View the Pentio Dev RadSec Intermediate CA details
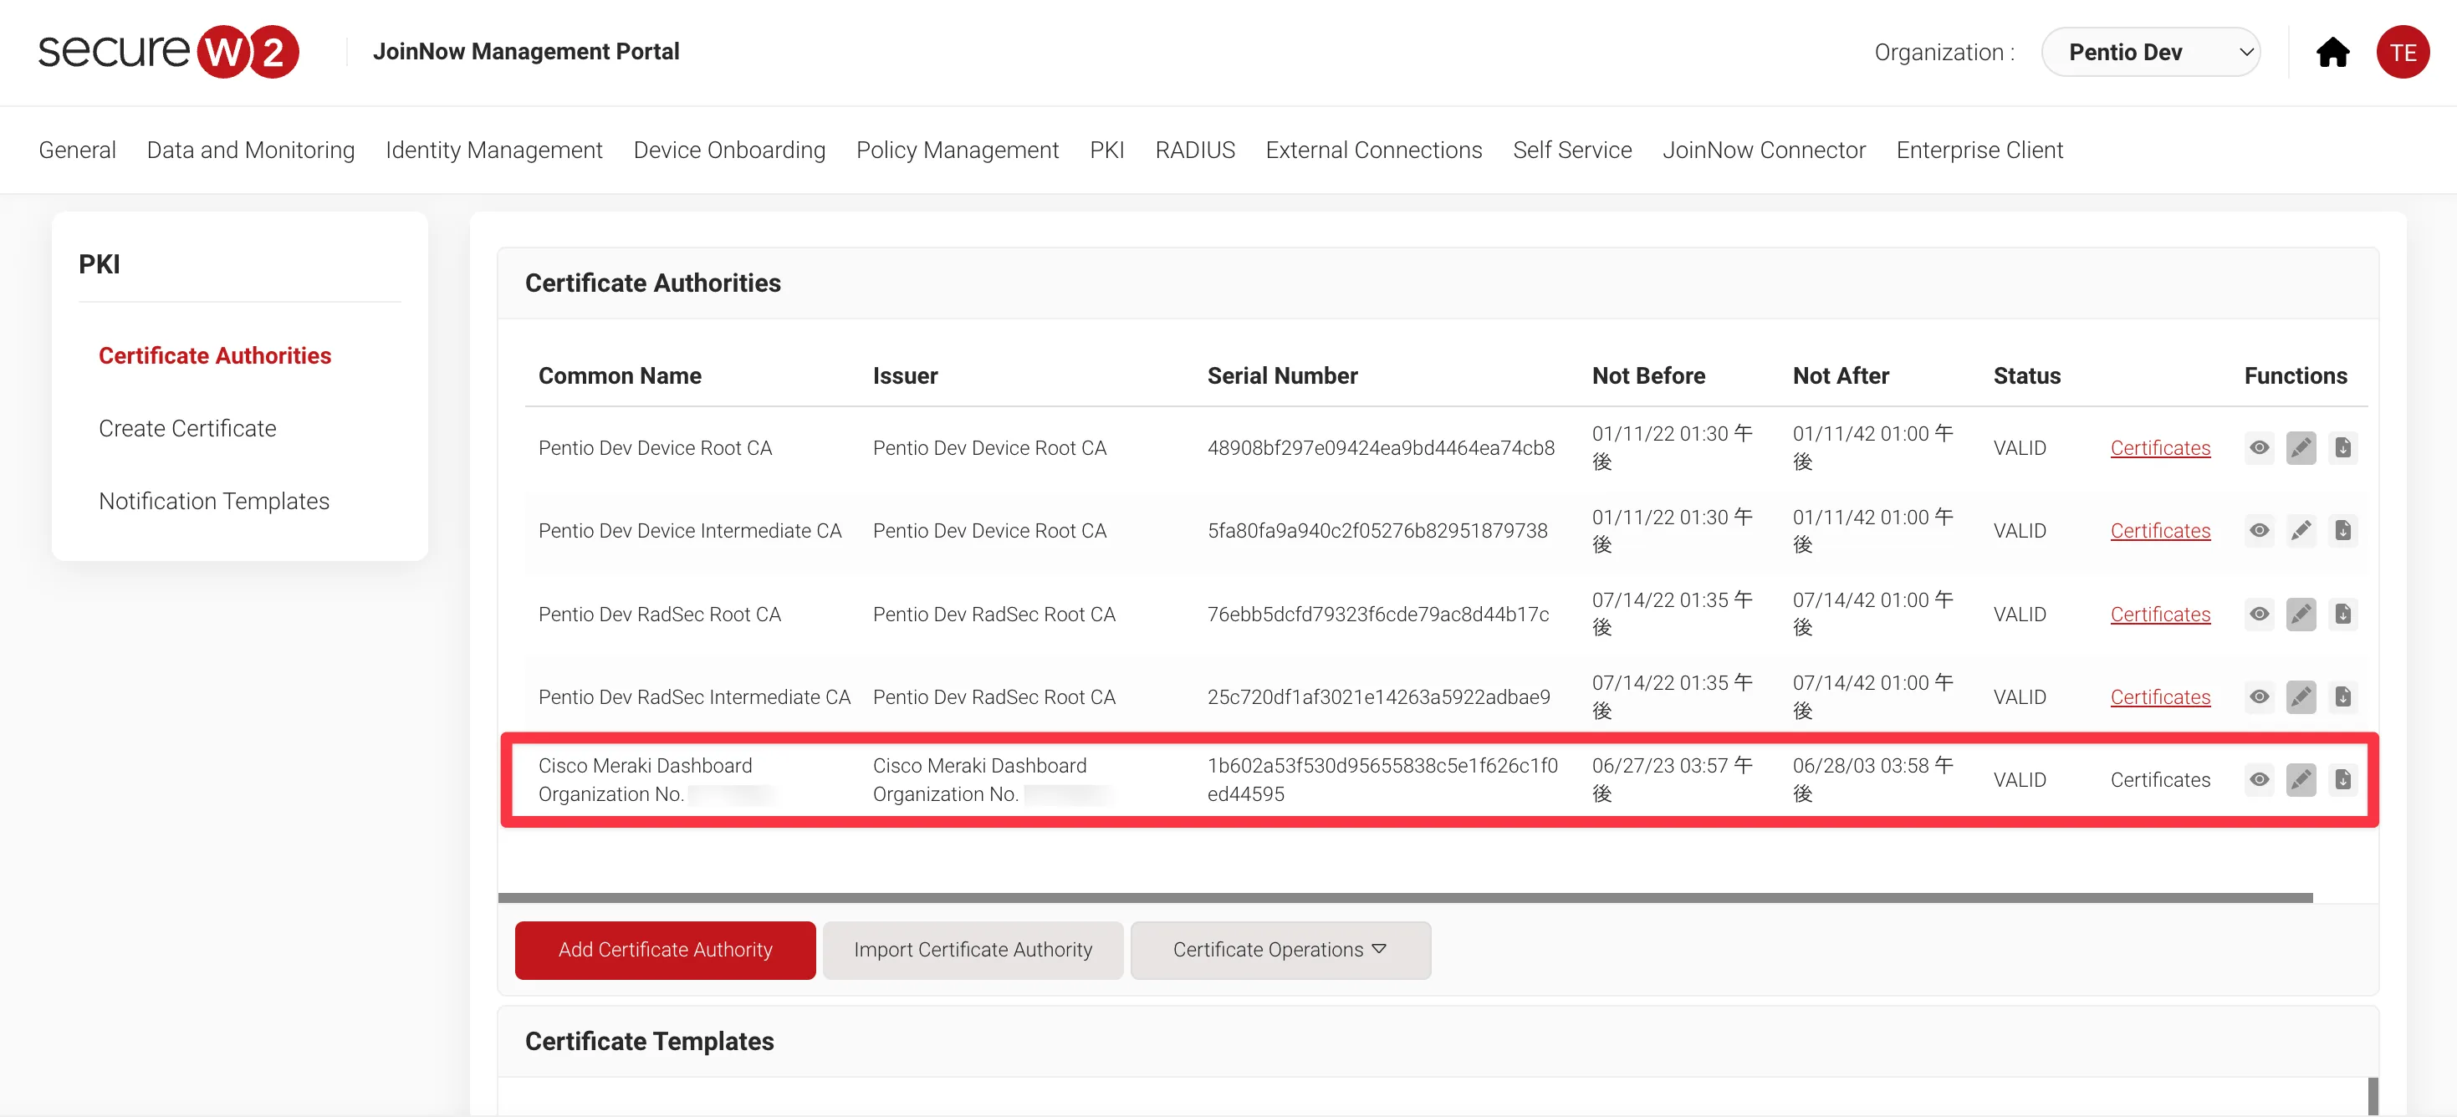 [2259, 696]
